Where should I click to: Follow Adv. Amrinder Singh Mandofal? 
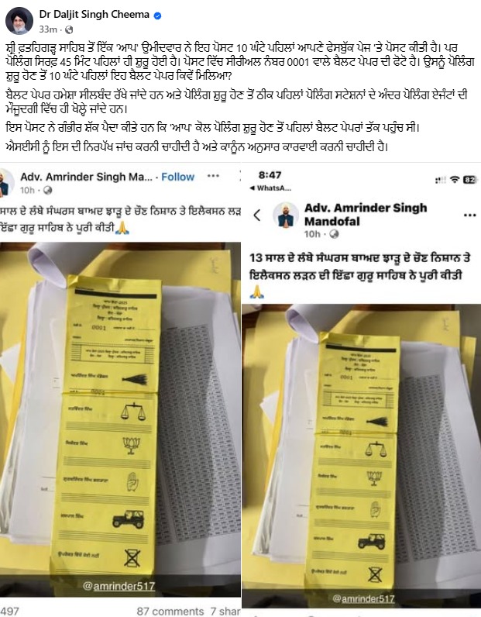tap(178, 177)
